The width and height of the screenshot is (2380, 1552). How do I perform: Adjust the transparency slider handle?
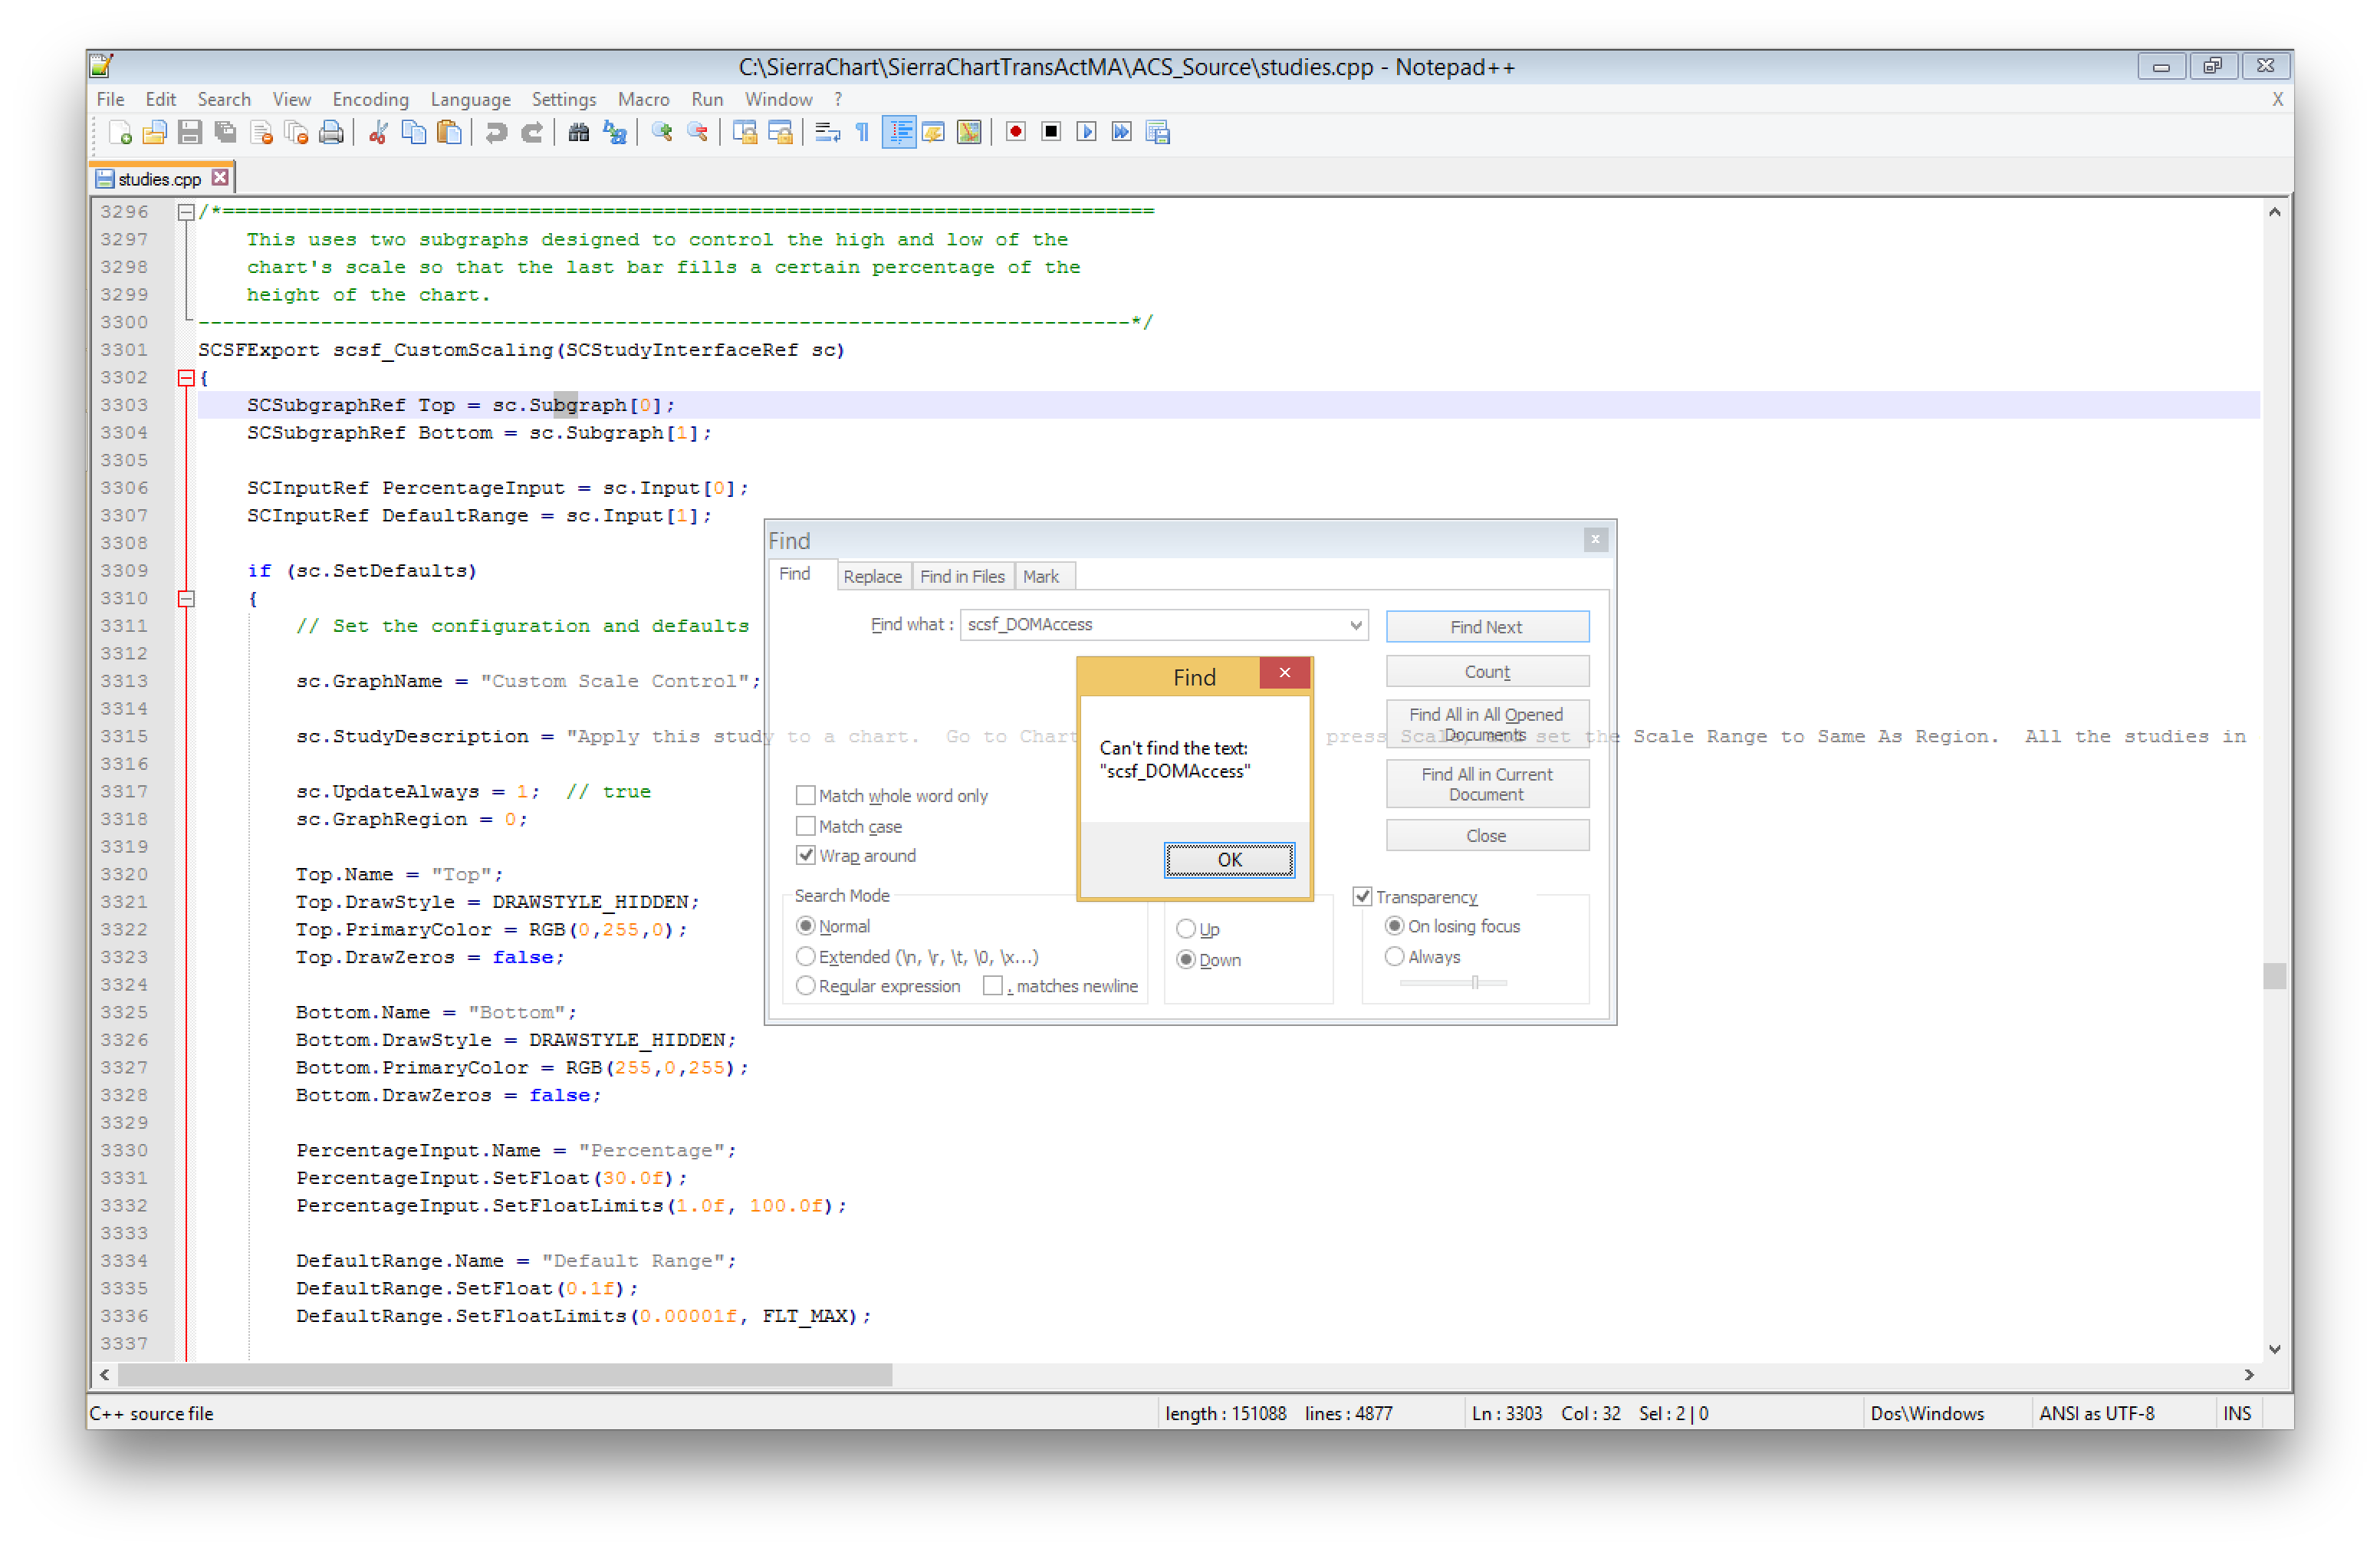1475,983
